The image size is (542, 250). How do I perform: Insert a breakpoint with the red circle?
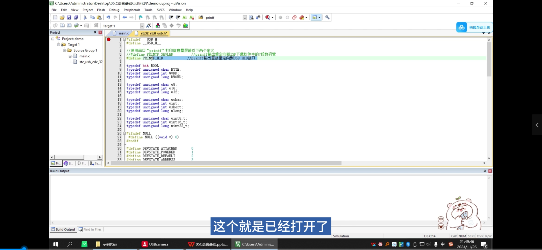[280, 18]
